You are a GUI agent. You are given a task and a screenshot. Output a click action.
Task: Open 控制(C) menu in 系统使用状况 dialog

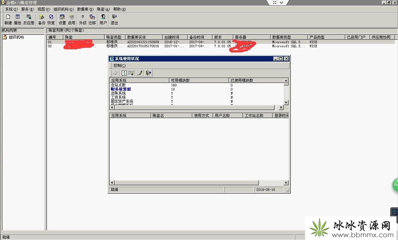120,66
